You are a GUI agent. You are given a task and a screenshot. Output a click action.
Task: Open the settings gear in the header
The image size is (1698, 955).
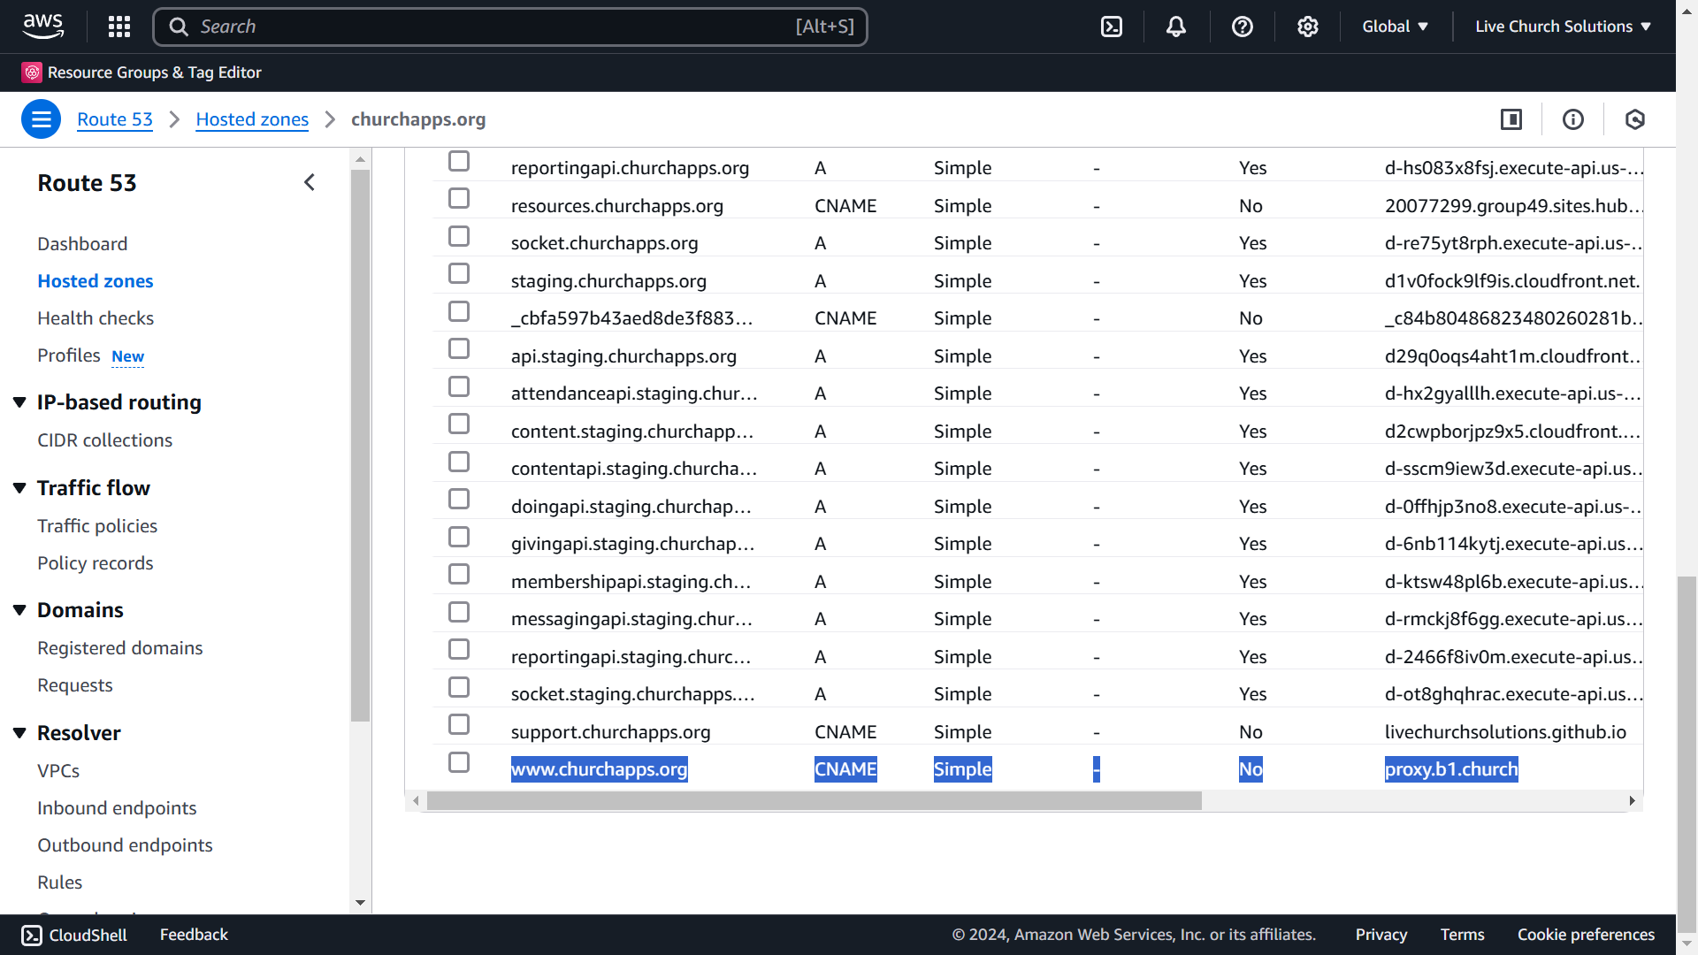1307,27
